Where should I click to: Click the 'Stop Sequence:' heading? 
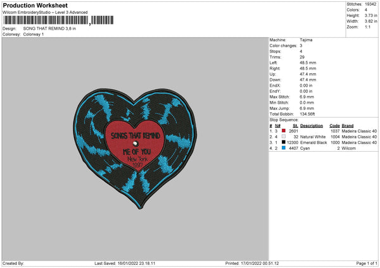pyautogui.click(x=284, y=120)
